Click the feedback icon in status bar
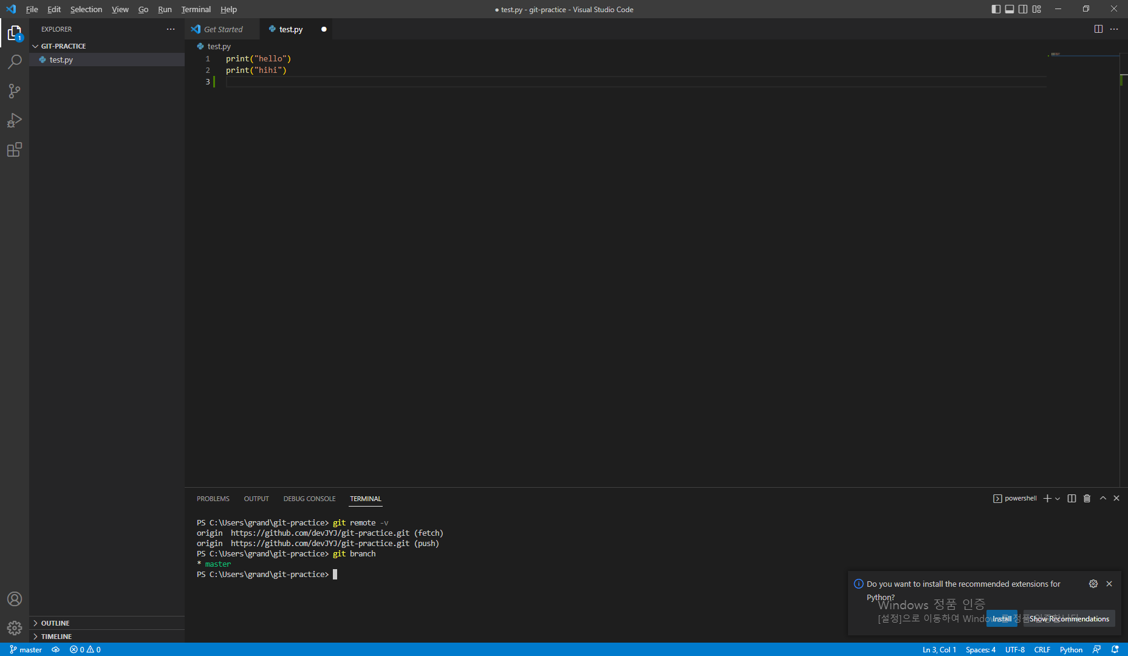 (1097, 649)
